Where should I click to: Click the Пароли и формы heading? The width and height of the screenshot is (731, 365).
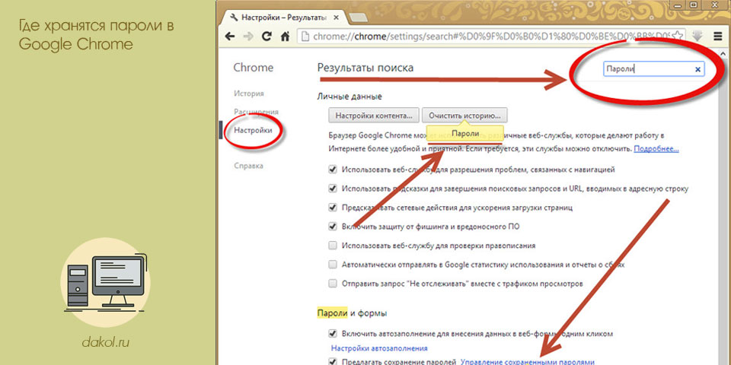coord(352,313)
